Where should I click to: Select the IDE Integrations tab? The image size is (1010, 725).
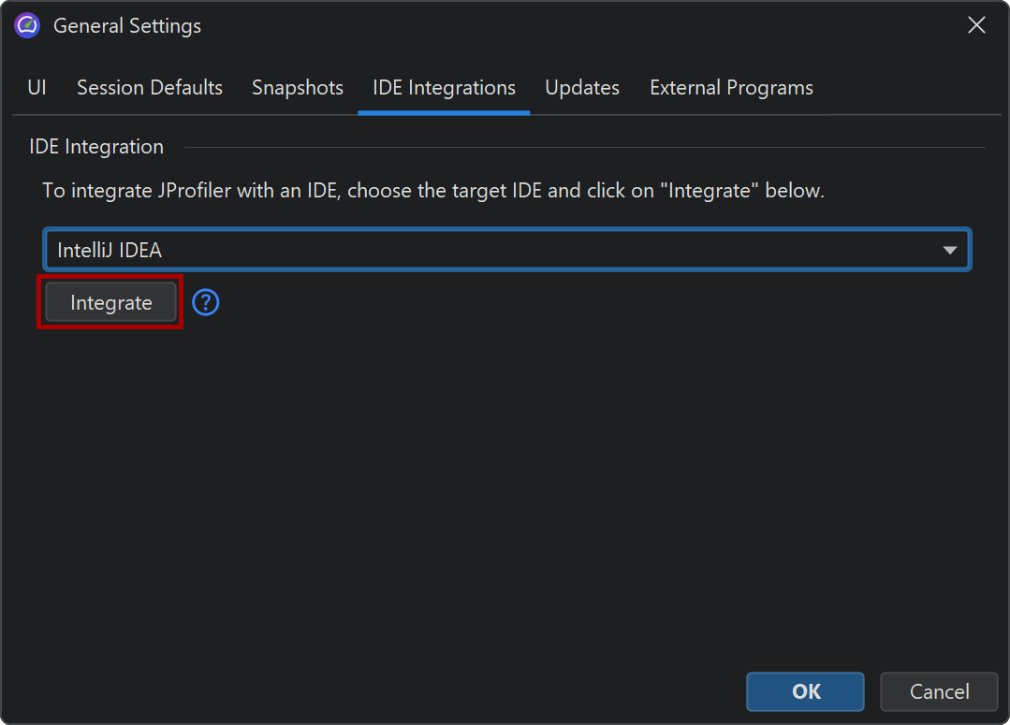444,88
